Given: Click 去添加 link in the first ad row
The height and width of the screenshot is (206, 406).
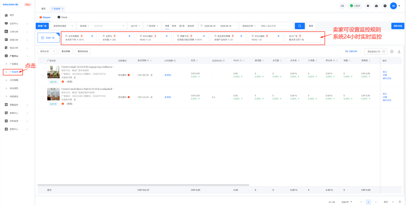Looking at the screenshot, I should pos(168,75).
